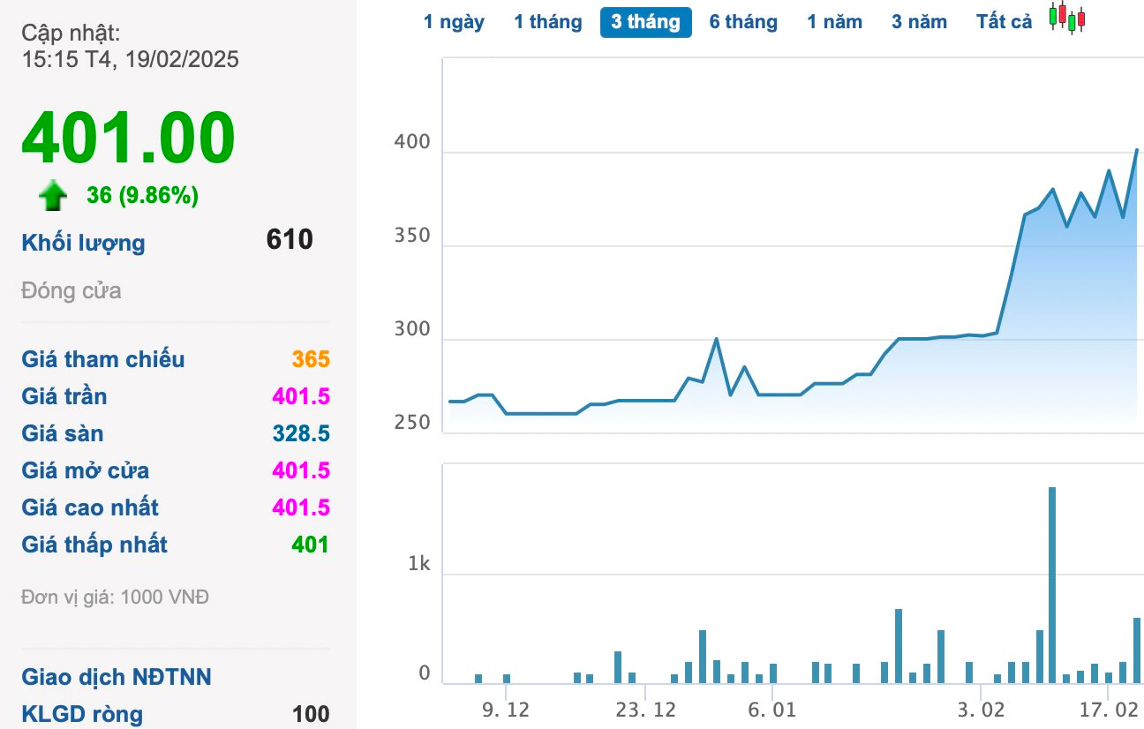Click the 23. 12 date axis marker
Screen dimensions: 1144x729
(646, 710)
